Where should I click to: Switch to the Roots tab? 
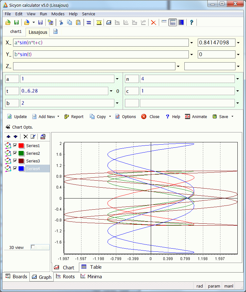tap(65, 277)
